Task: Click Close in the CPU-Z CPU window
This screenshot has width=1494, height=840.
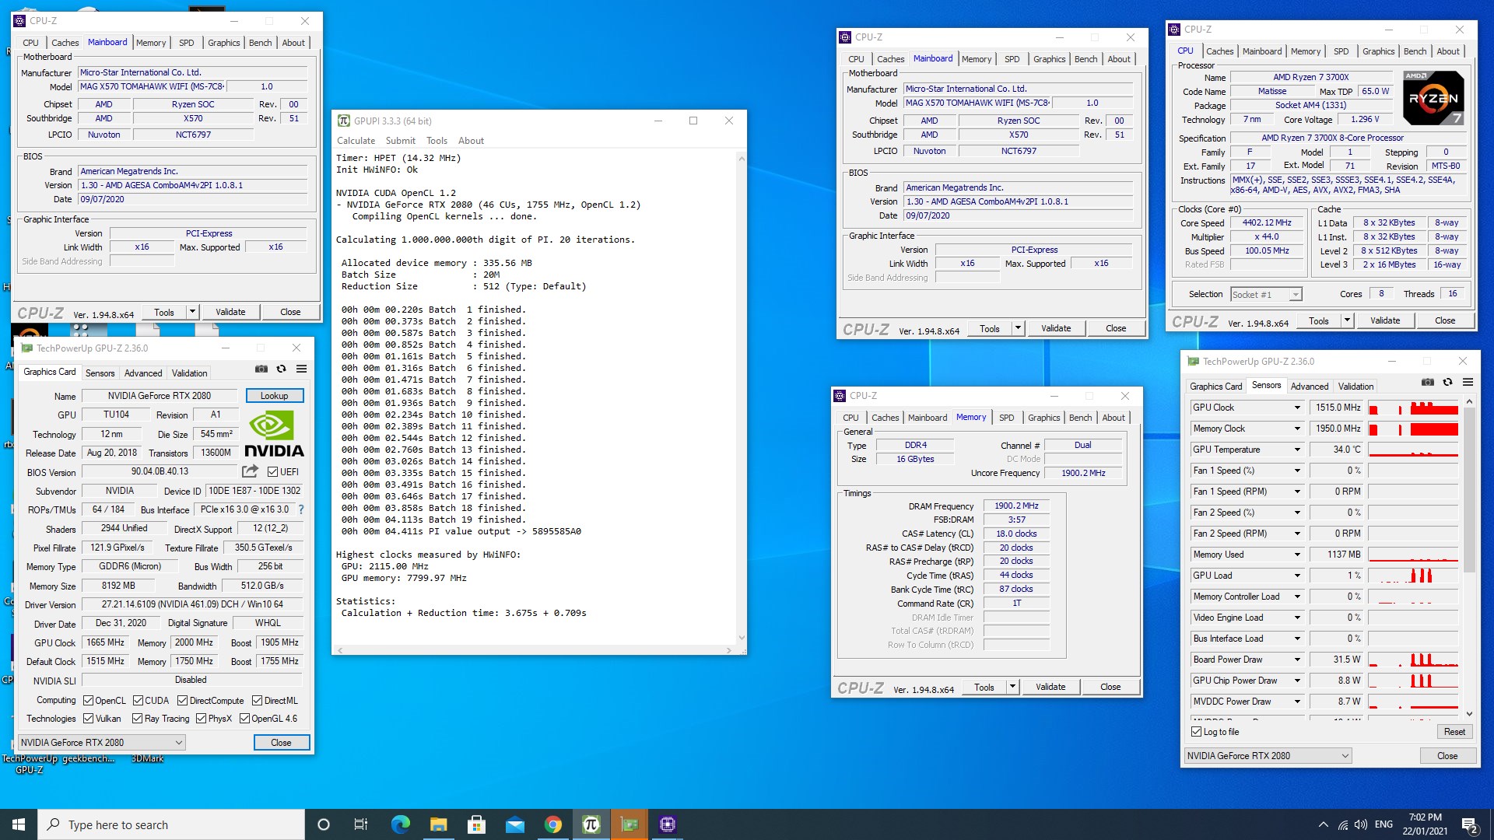Action: click(1445, 320)
